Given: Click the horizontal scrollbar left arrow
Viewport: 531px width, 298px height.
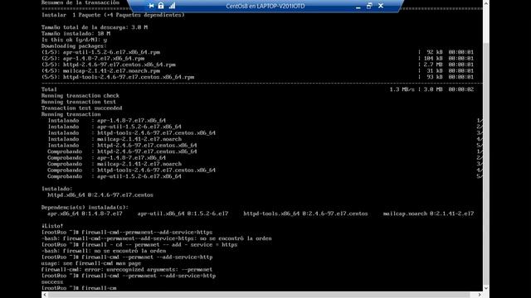Looking at the screenshot, I should coord(45,295).
